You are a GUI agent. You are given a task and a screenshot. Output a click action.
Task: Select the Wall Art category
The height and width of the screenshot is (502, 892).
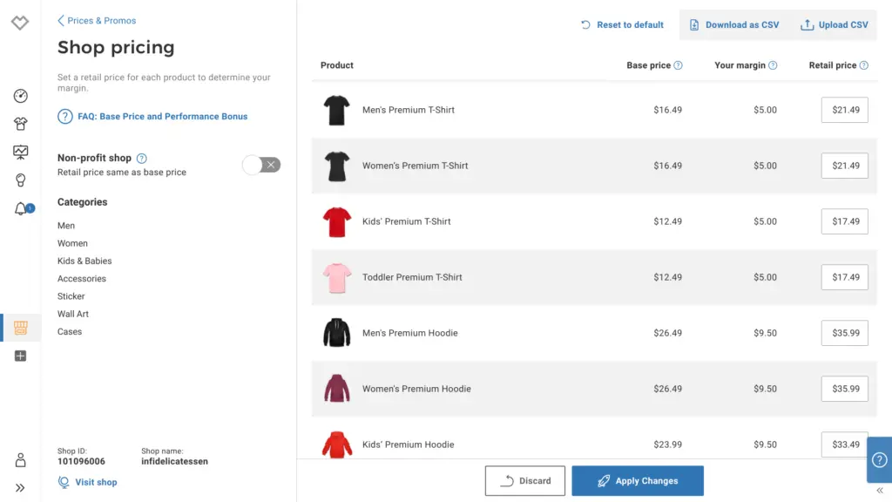73,314
